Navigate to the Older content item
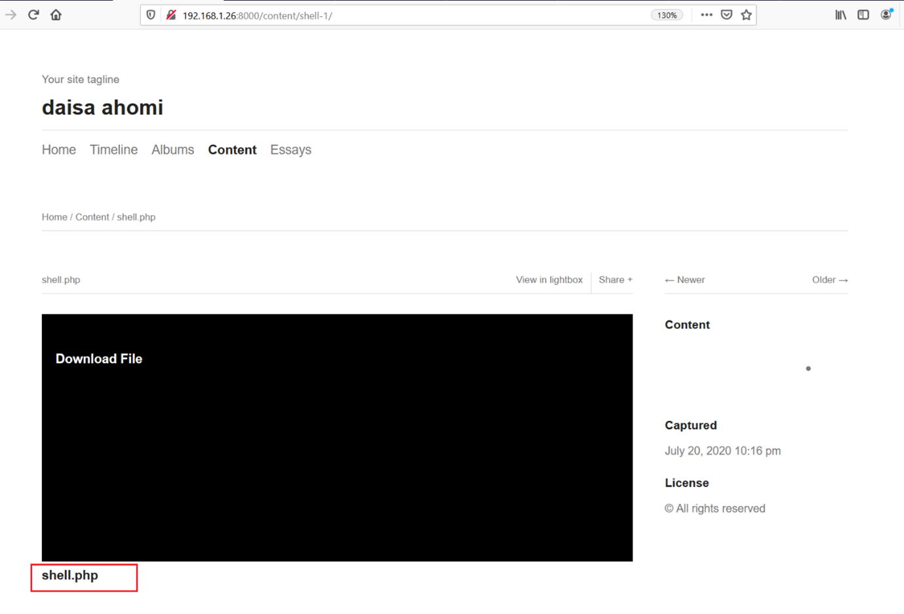 [829, 280]
